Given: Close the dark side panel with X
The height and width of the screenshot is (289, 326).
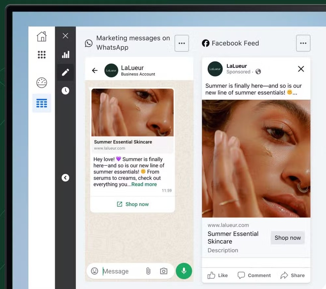Looking at the screenshot, I should coord(65,36).
